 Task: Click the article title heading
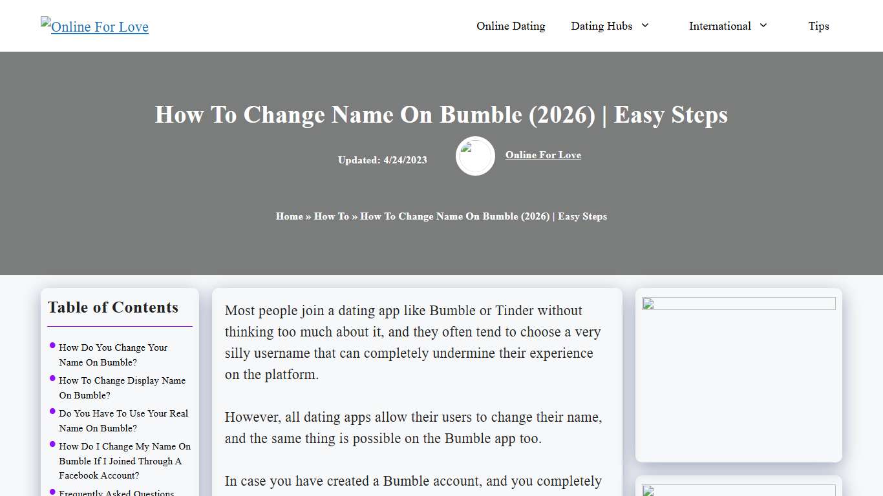[x=441, y=115]
